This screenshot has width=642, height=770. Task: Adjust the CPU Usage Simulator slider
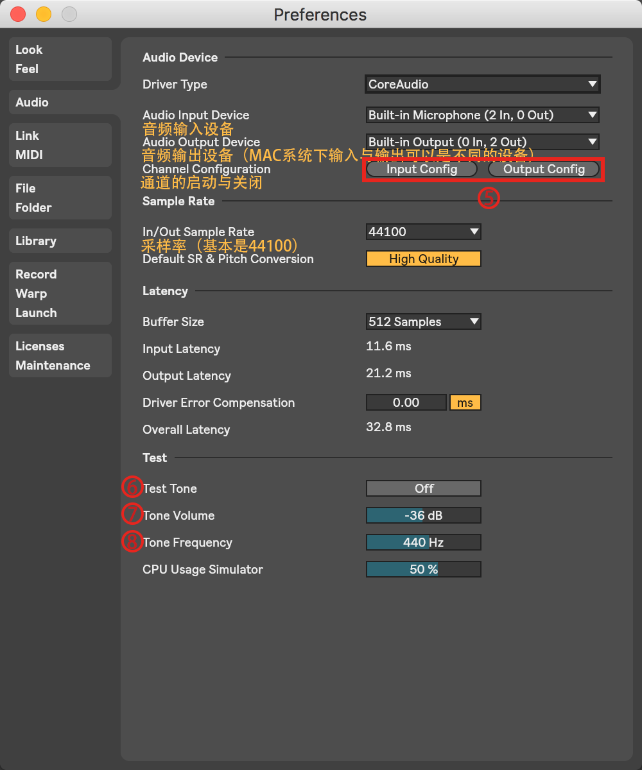(x=423, y=569)
